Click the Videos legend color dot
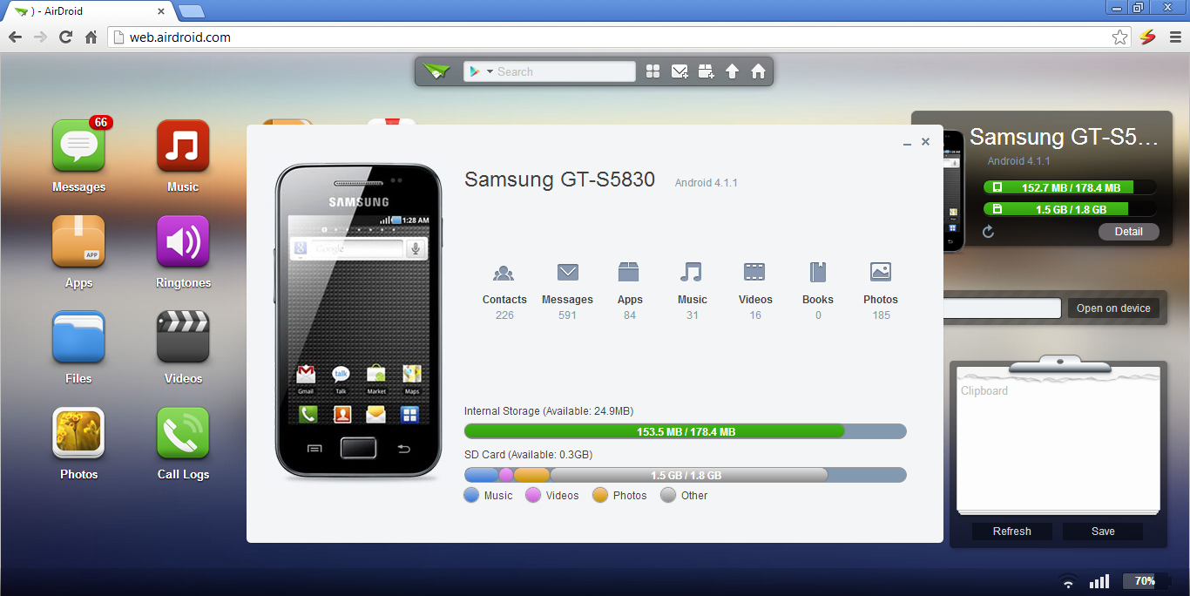 pyautogui.click(x=533, y=495)
